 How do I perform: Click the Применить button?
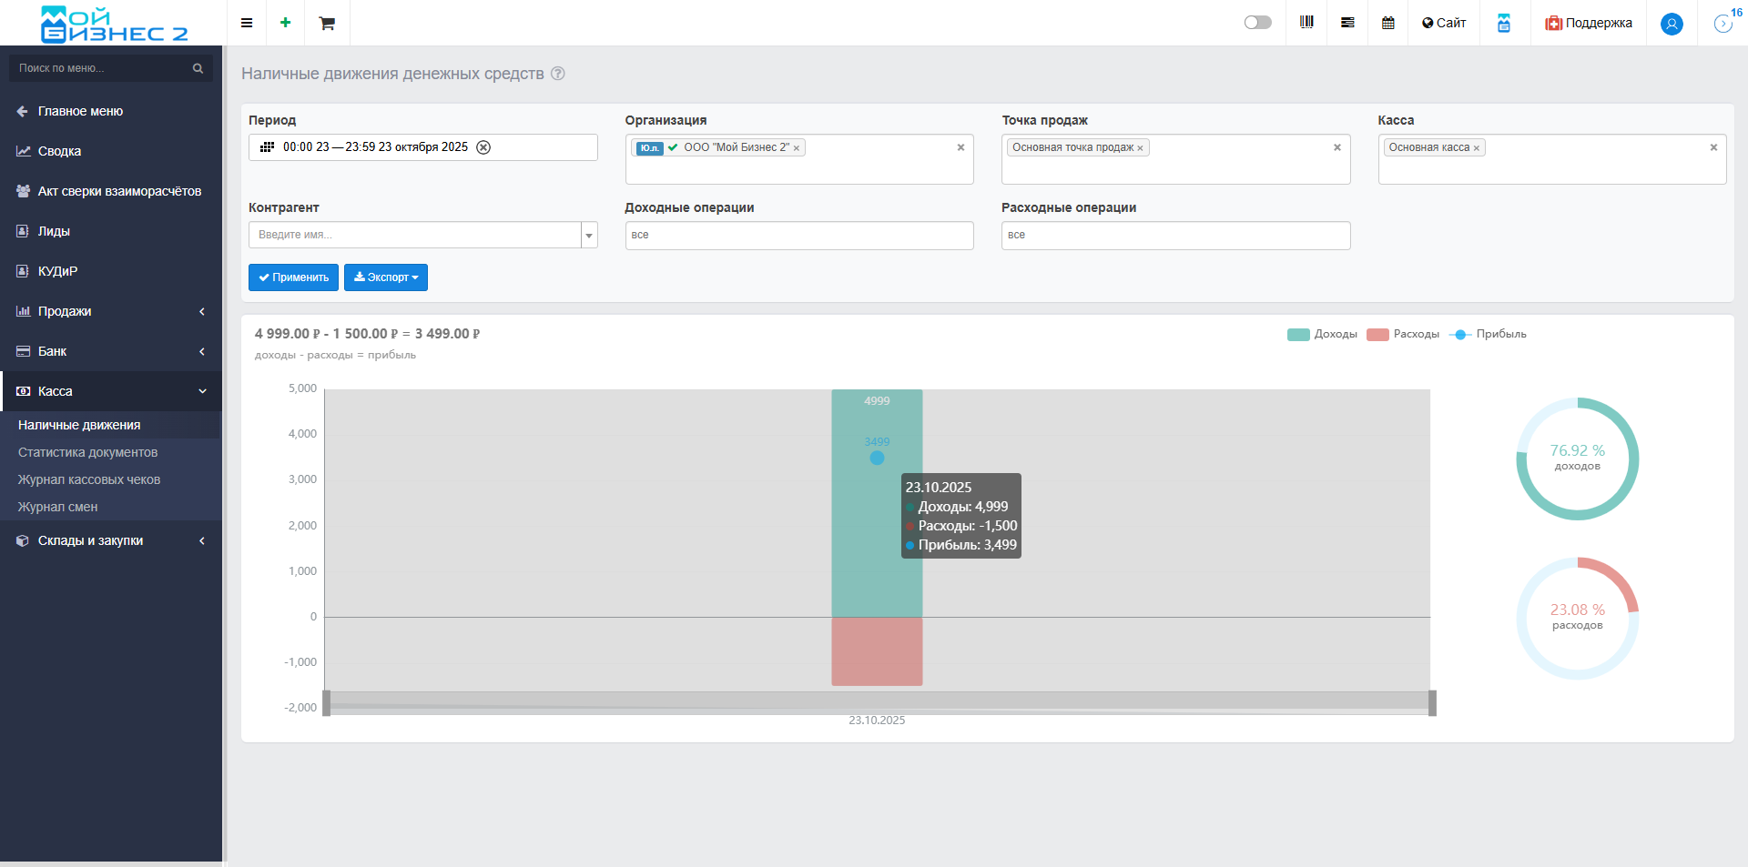click(x=293, y=277)
